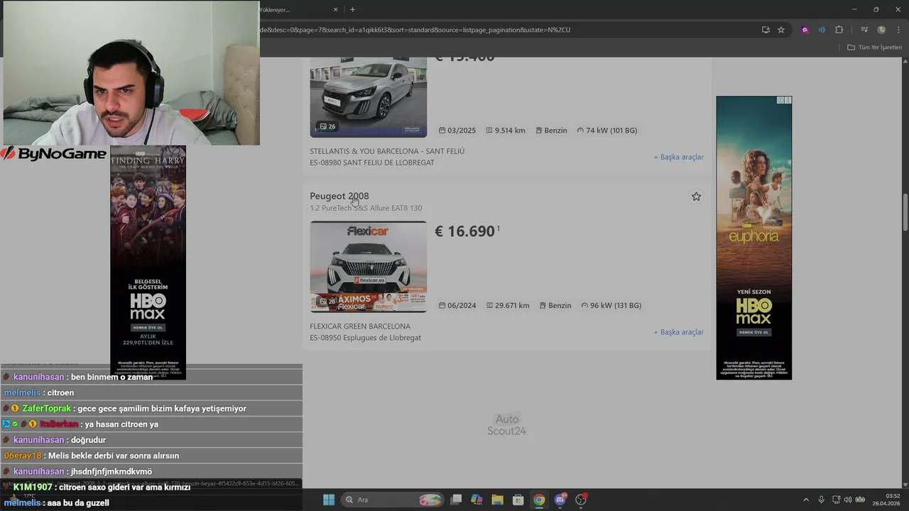Close the Yükleniyor tab
909x511 pixels.
[336, 9]
